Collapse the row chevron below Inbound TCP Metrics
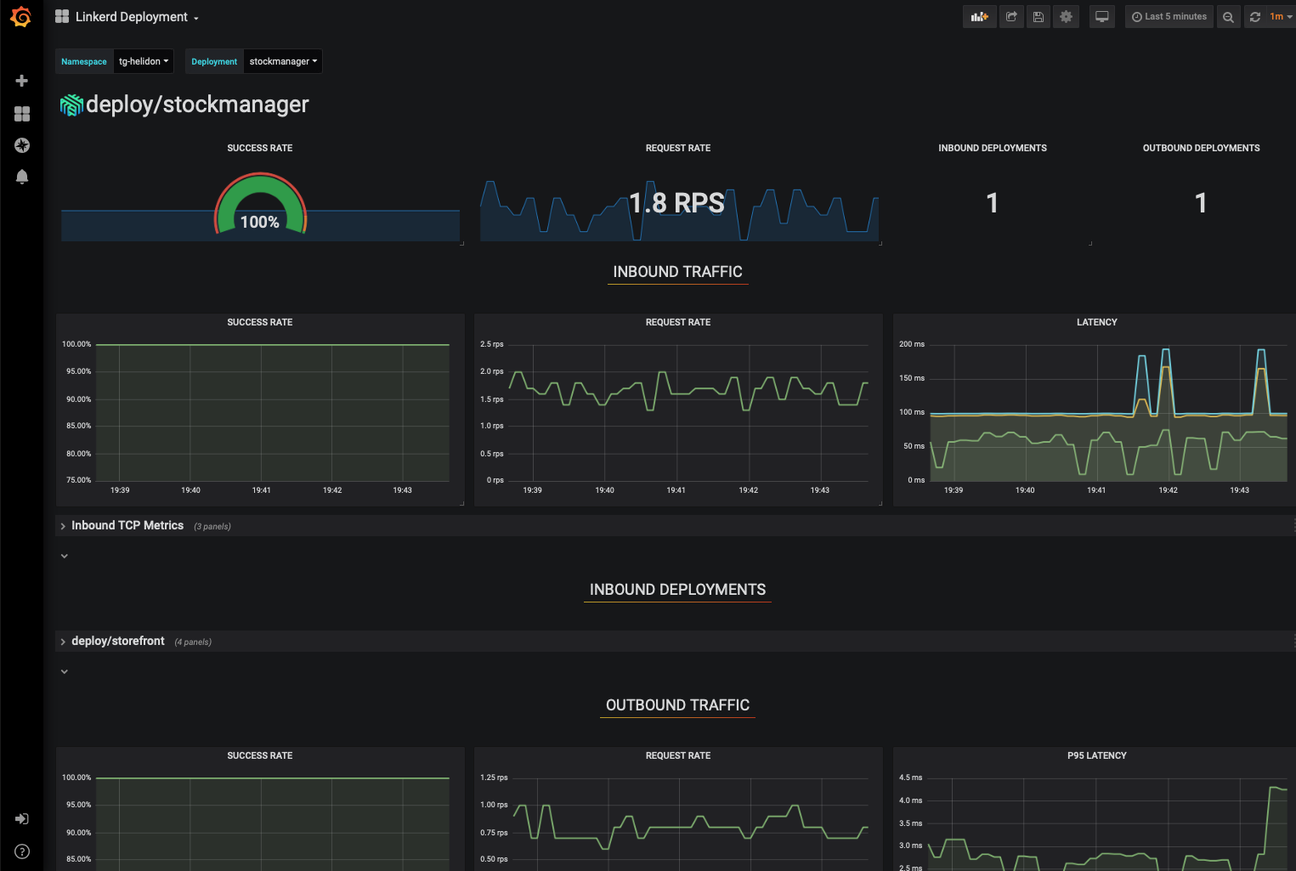The height and width of the screenshot is (871, 1296). pyautogui.click(x=64, y=556)
